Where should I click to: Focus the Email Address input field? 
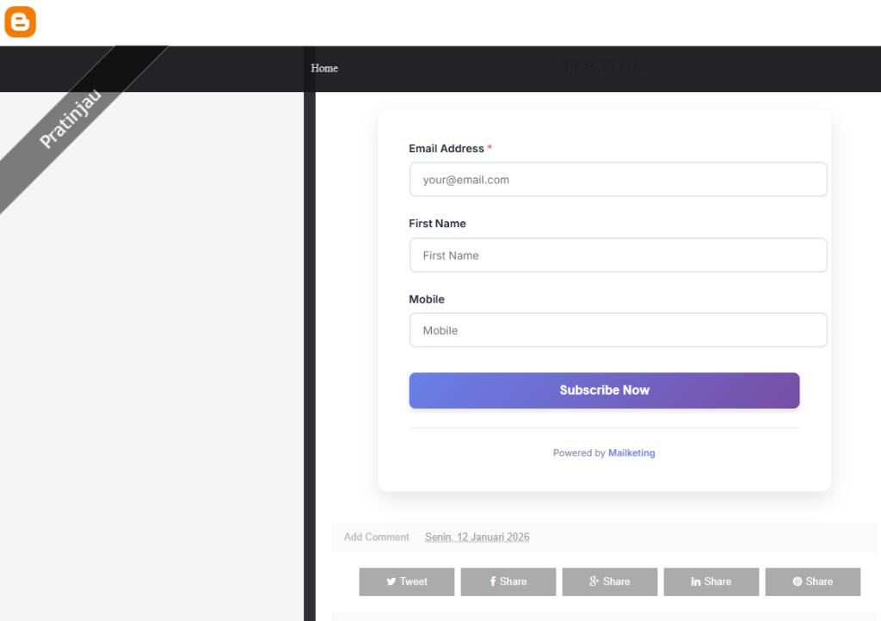click(x=618, y=180)
